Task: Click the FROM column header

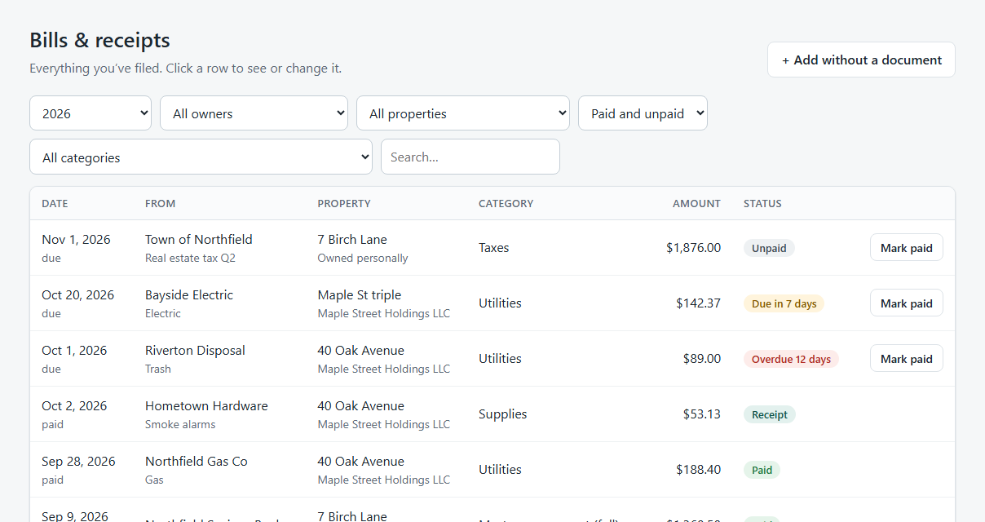Action: coord(160,204)
